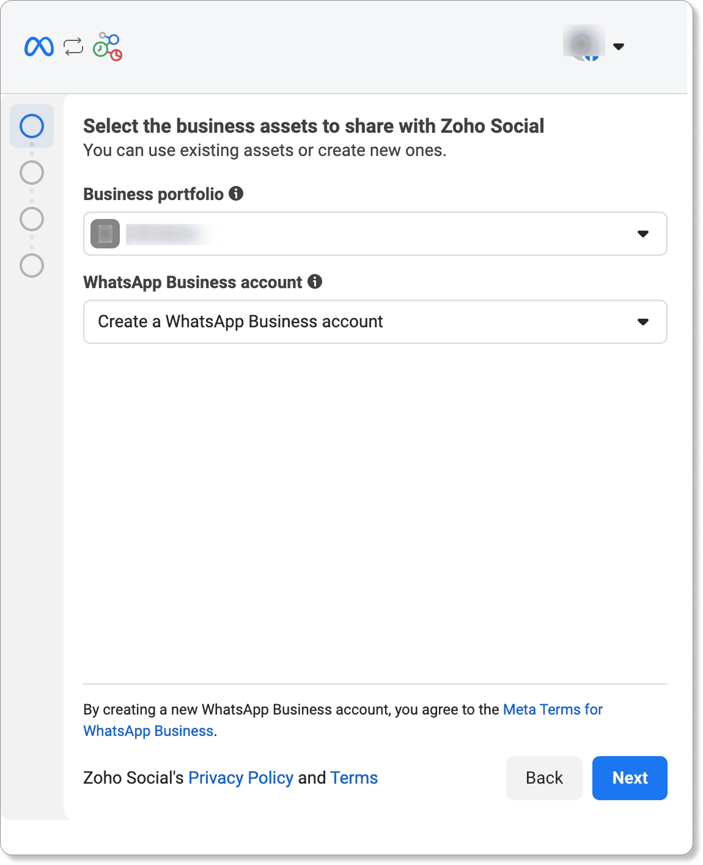Viewport: 703px width, 865px height.
Task: Click the business portfolio thumbnail image
Action: click(105, 234)
